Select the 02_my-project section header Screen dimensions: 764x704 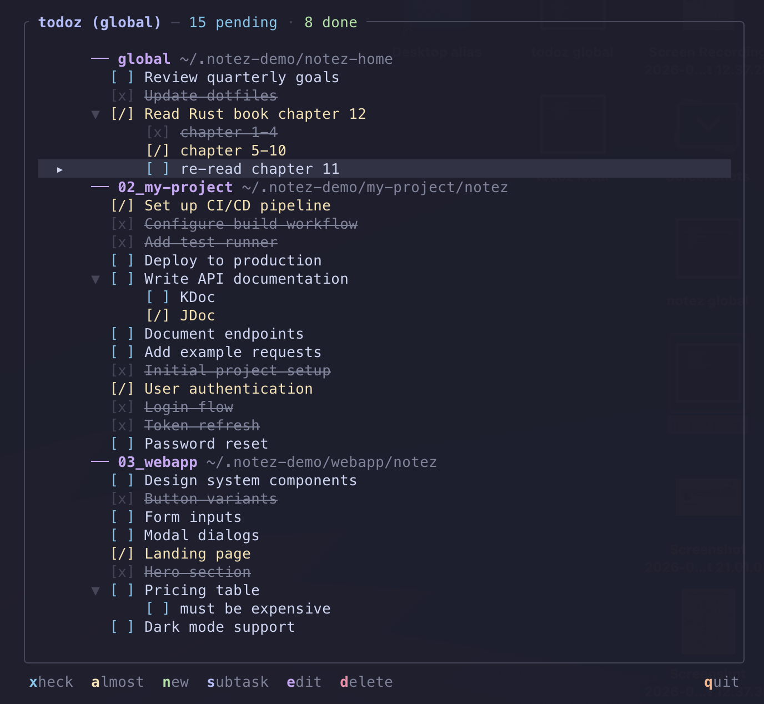[175, 187]
